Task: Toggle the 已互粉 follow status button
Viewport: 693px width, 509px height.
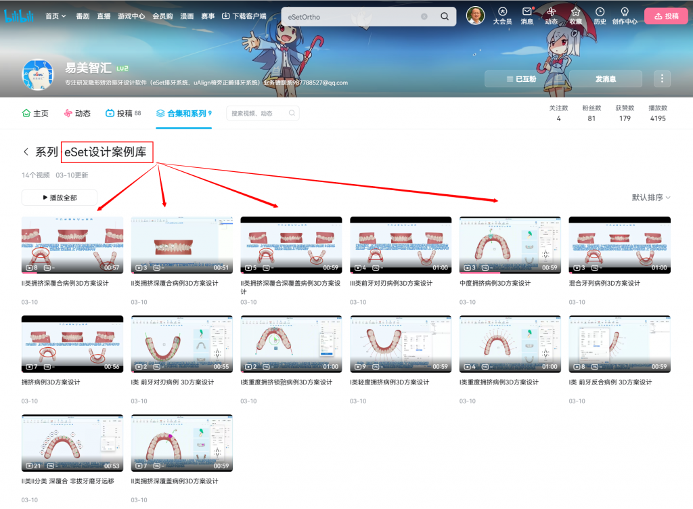Action: tap(524, 79)
